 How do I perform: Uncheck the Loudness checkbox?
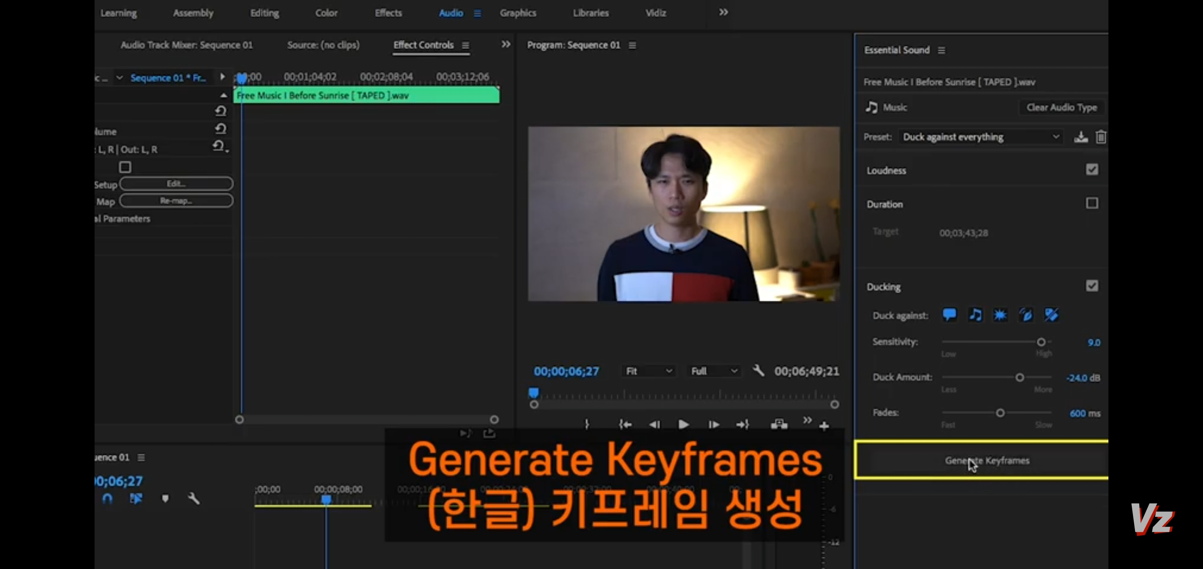point(1092,169)
